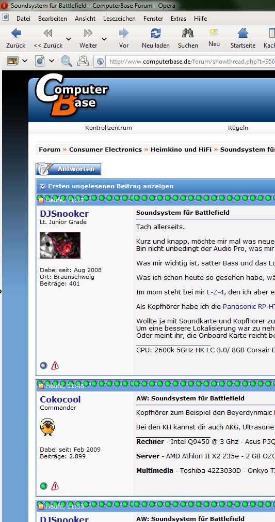The width and height of the screenshot is (275, 522).
Task: Click the fast-forward 'Weiter' button
Action: click(x=88, y=38)
